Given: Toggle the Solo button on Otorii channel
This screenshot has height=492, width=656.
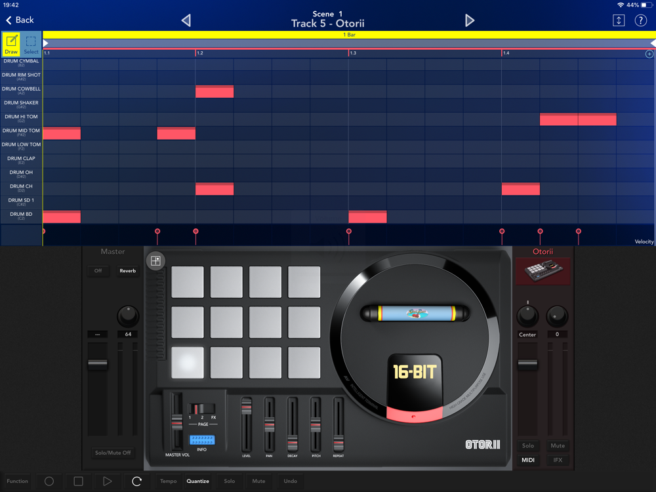Looking at the screenshot, I should coord(527,445).
